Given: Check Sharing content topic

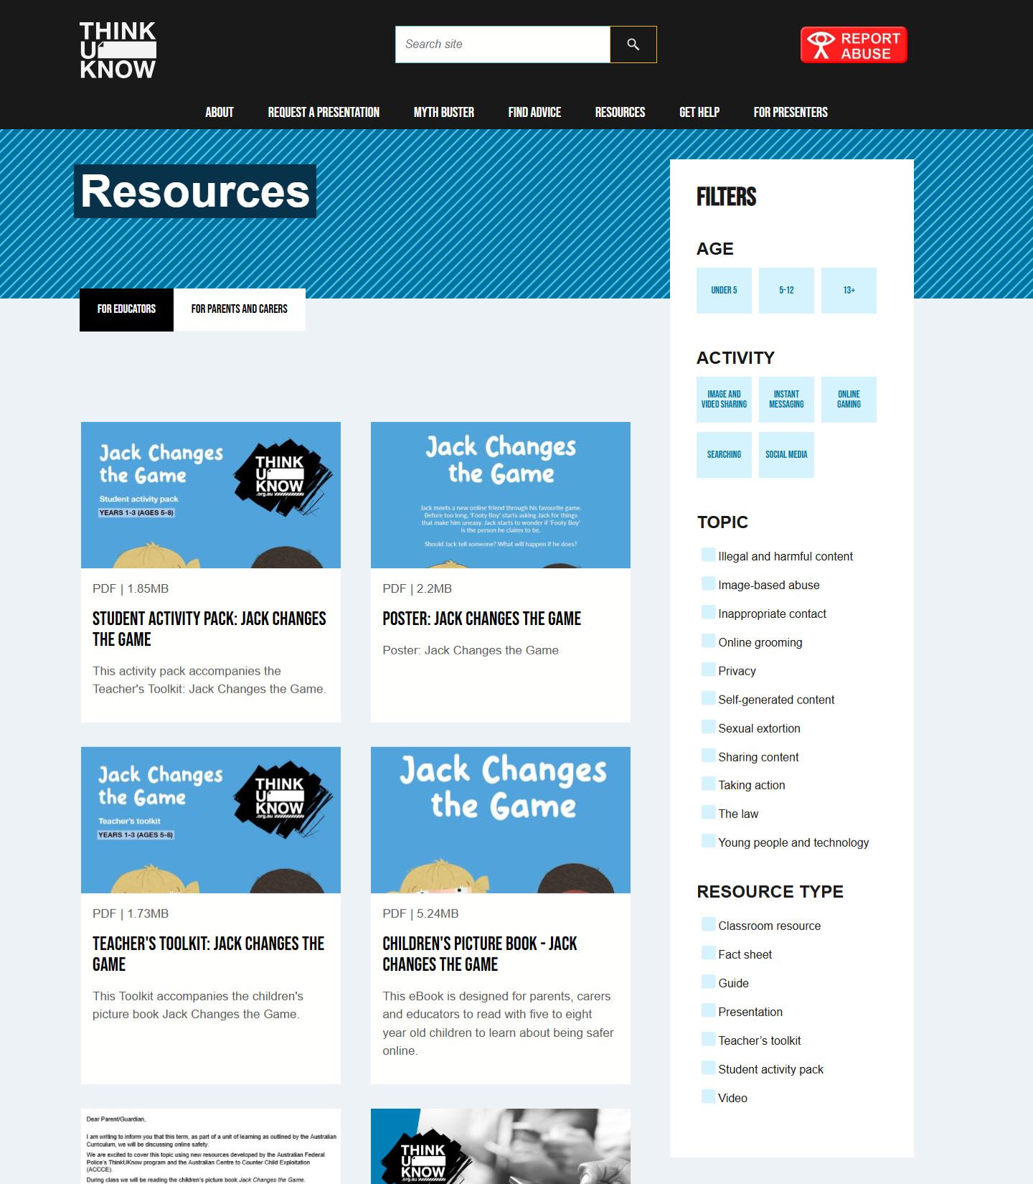Looking at the screenshot, I should (x=709, y=756).
